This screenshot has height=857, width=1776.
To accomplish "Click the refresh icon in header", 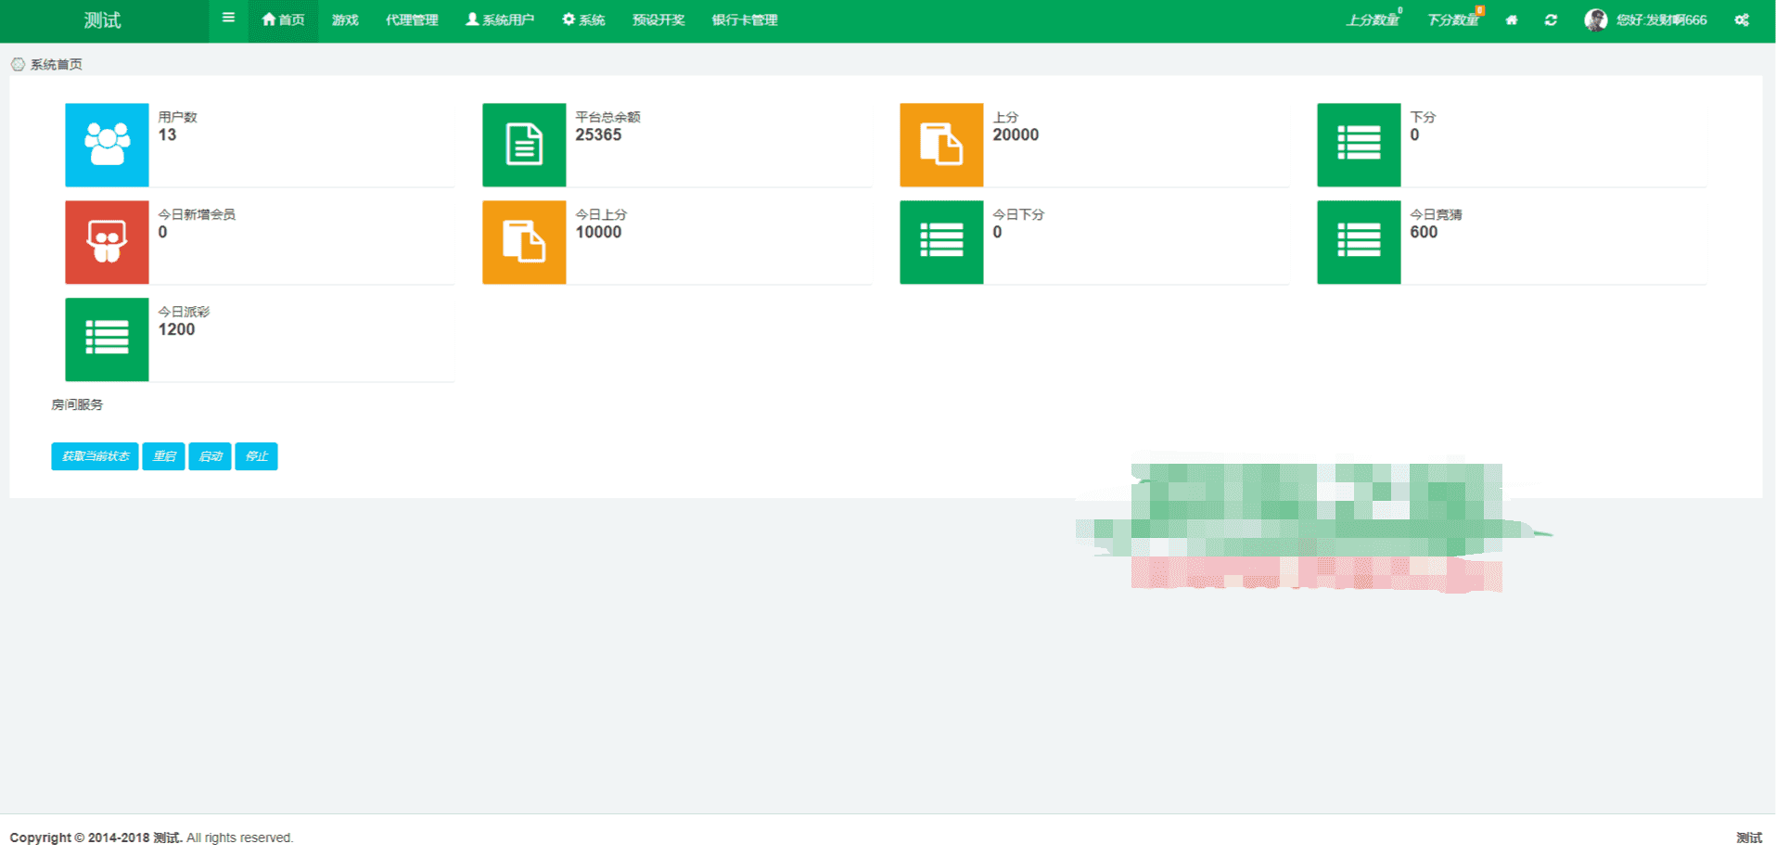I will coord(1551,19).
